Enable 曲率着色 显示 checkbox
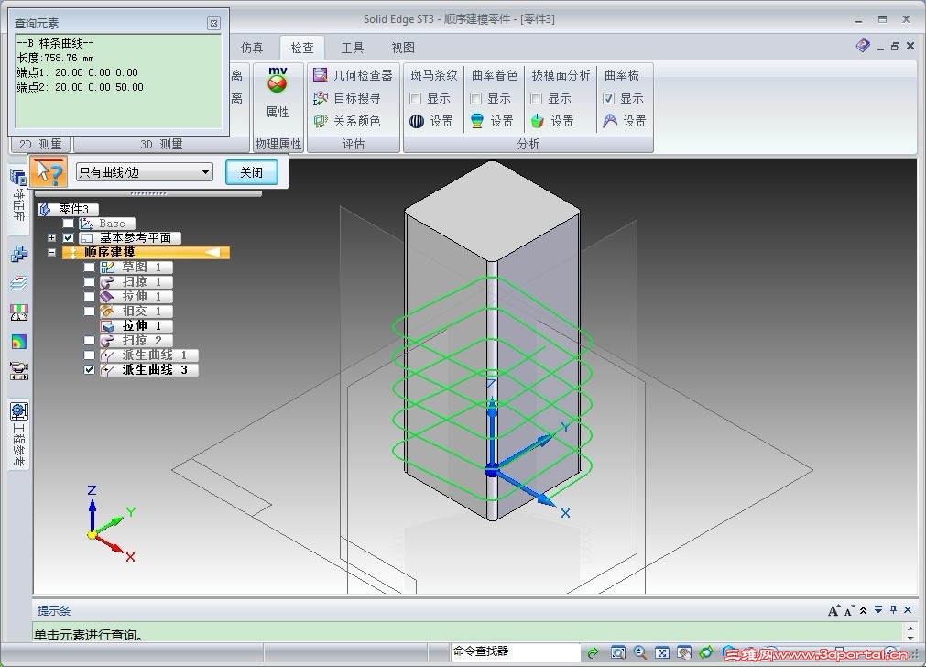Viewport: 926px width, 667px height. point(476,99)
